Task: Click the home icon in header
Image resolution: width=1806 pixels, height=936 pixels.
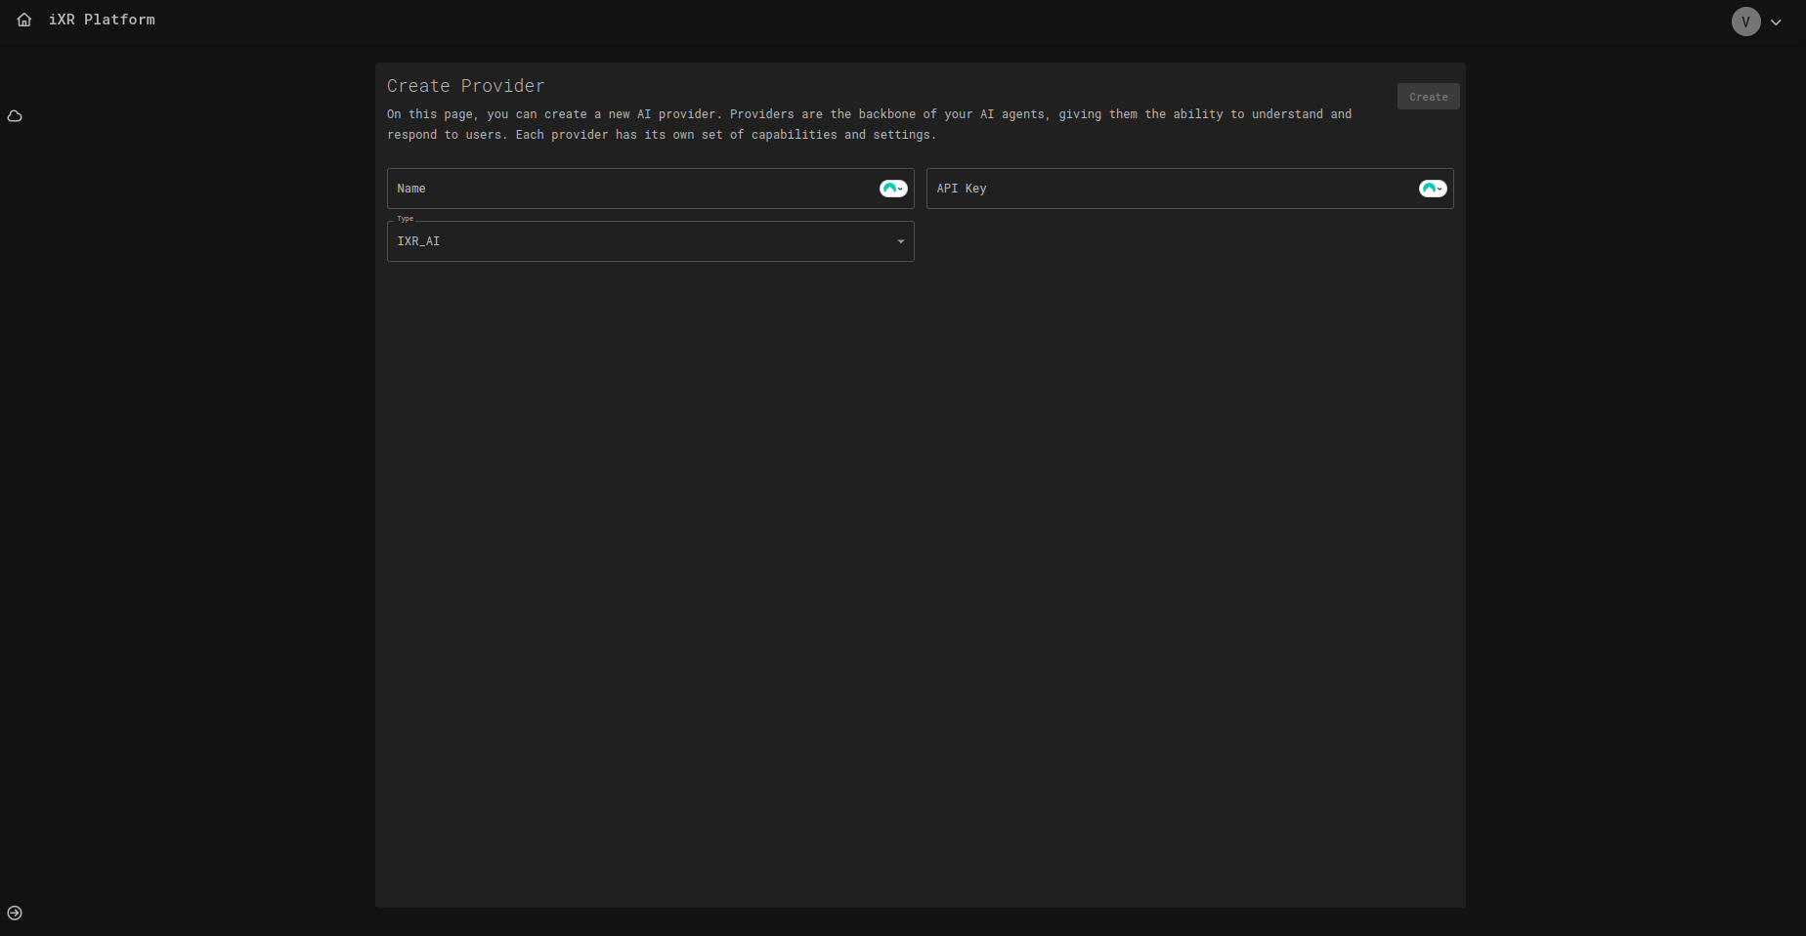Action: click(x=24, y=20)
